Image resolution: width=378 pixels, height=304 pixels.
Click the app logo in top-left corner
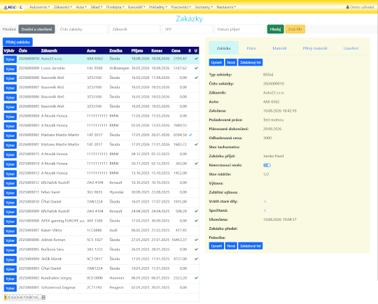(x=13, y=7)
